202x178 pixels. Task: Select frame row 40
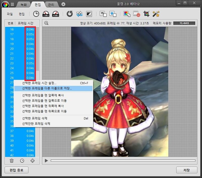click(x=20, y=146)
